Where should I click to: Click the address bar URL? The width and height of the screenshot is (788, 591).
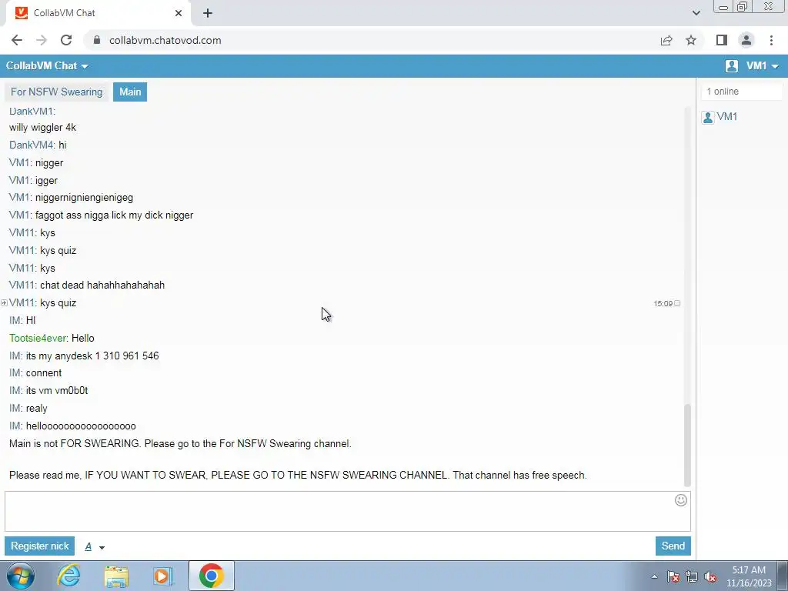[165, 40]
